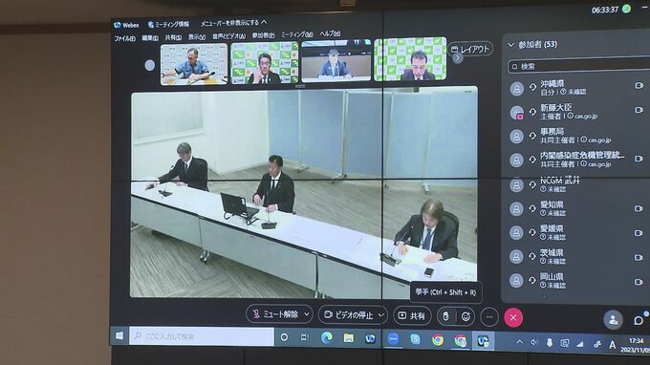Toggle ミュート解除 to unmute microphone
650x365 pixels.
275,314
